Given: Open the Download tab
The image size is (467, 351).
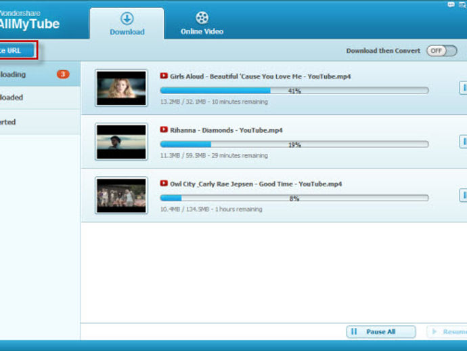Looking at the screenshot, I should point(127,24).
